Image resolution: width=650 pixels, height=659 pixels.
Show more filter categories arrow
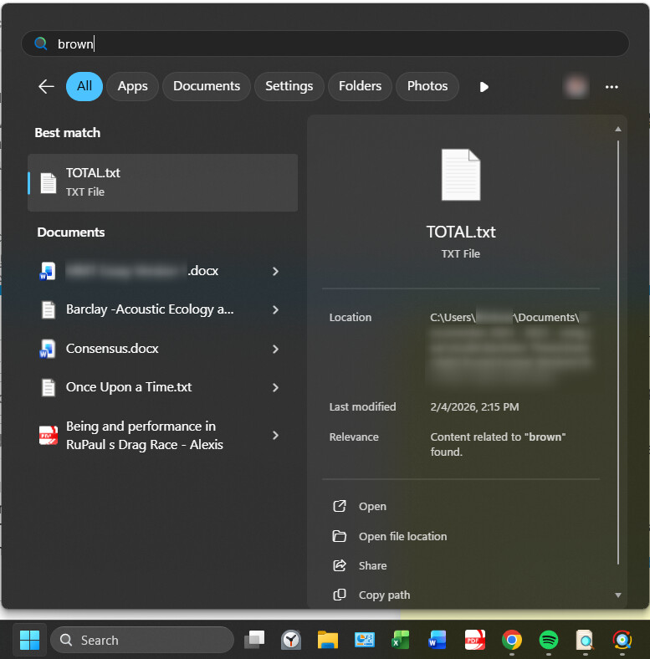point(484,86)
